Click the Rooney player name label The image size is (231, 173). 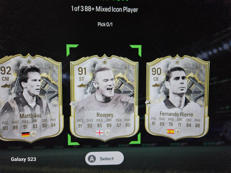tap(105, 115)
